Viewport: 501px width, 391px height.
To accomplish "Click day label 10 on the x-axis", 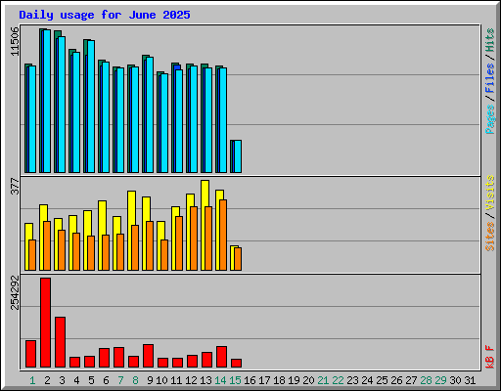I will 161,380.
